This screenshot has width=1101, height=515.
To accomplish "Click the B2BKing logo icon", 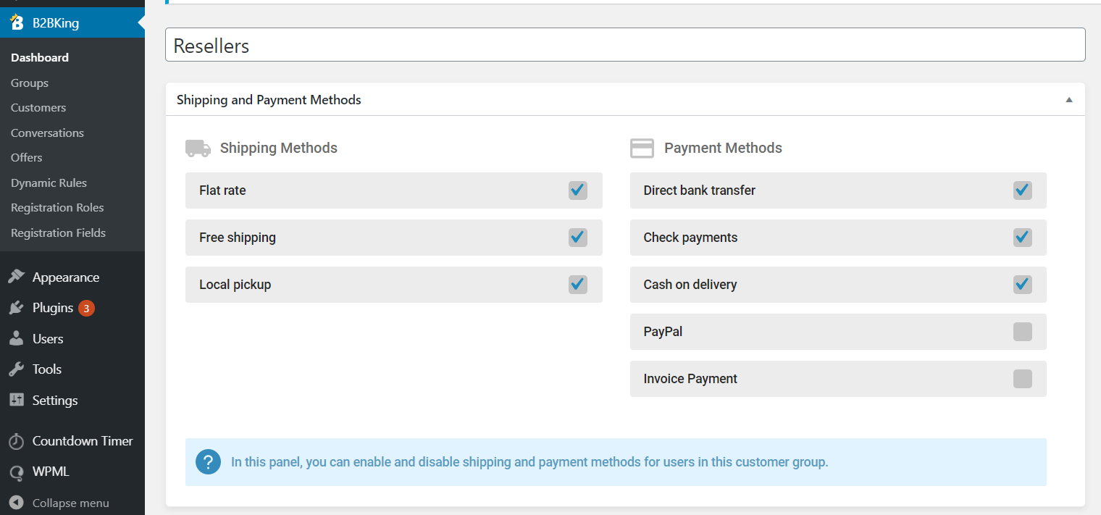I will pyautogui.click(x=16, y=22).
